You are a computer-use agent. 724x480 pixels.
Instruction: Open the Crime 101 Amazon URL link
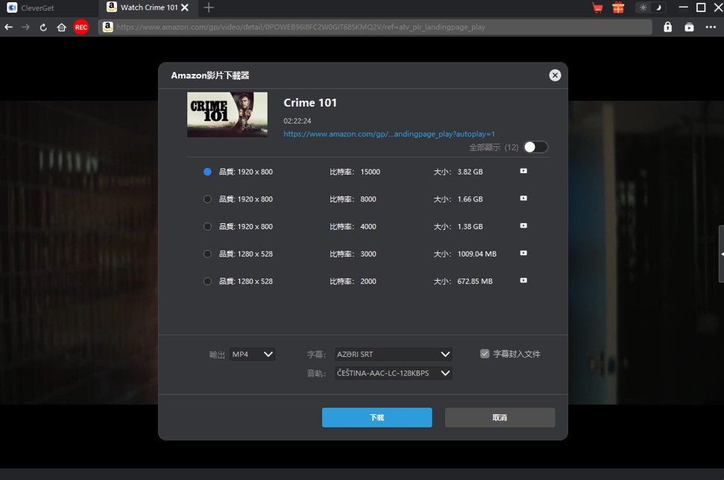(x=388, y=134)
